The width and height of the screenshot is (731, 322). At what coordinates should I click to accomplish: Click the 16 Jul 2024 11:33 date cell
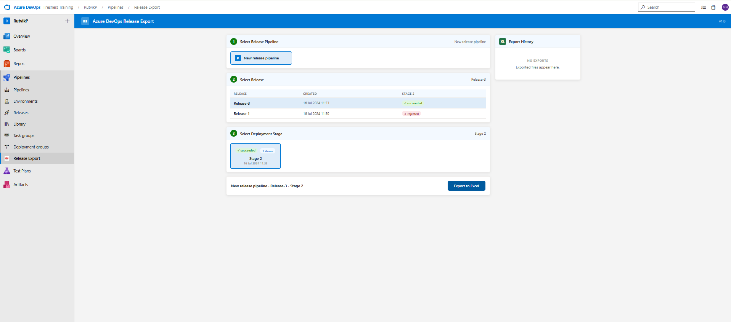point(316,103)
